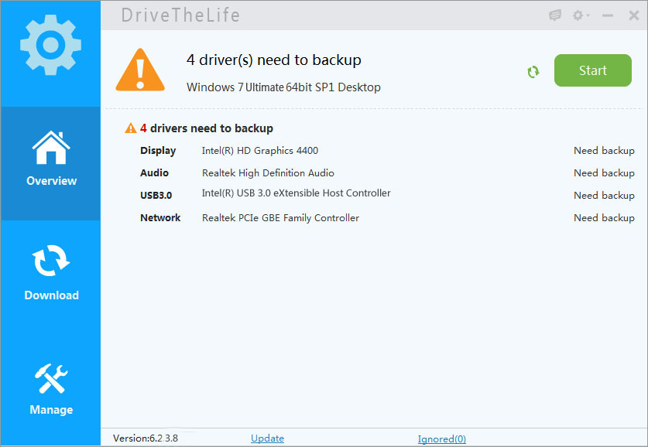The image size is (648, 447).
Task: Open the Ignored(0) link
Action: point(442,438)
